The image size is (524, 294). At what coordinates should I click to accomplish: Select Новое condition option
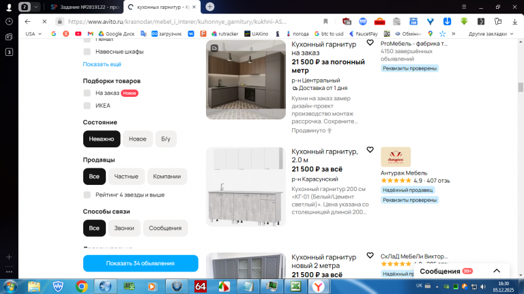(x=138, y=138)
